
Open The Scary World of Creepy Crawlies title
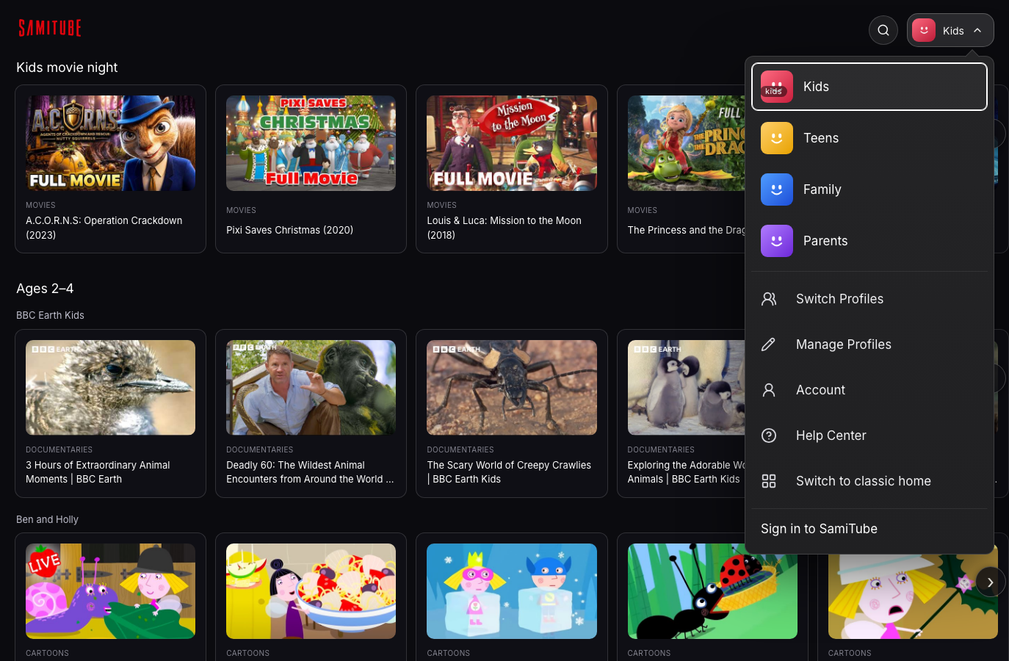pos(509,472)
